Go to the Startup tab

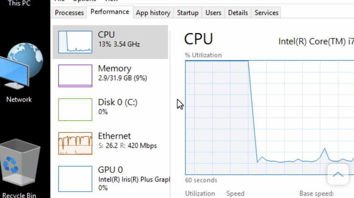pos(188,13)
